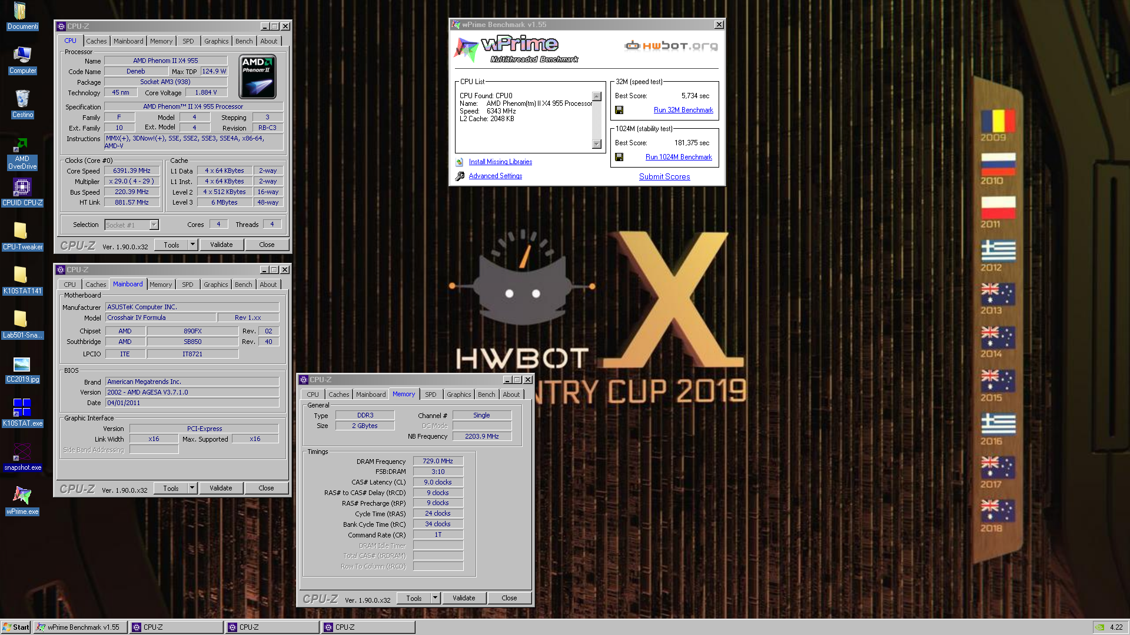Click DRAM Frequency value 729.0 MHz
Screen dimensions: 1130x635
click(x=438, y=461)
